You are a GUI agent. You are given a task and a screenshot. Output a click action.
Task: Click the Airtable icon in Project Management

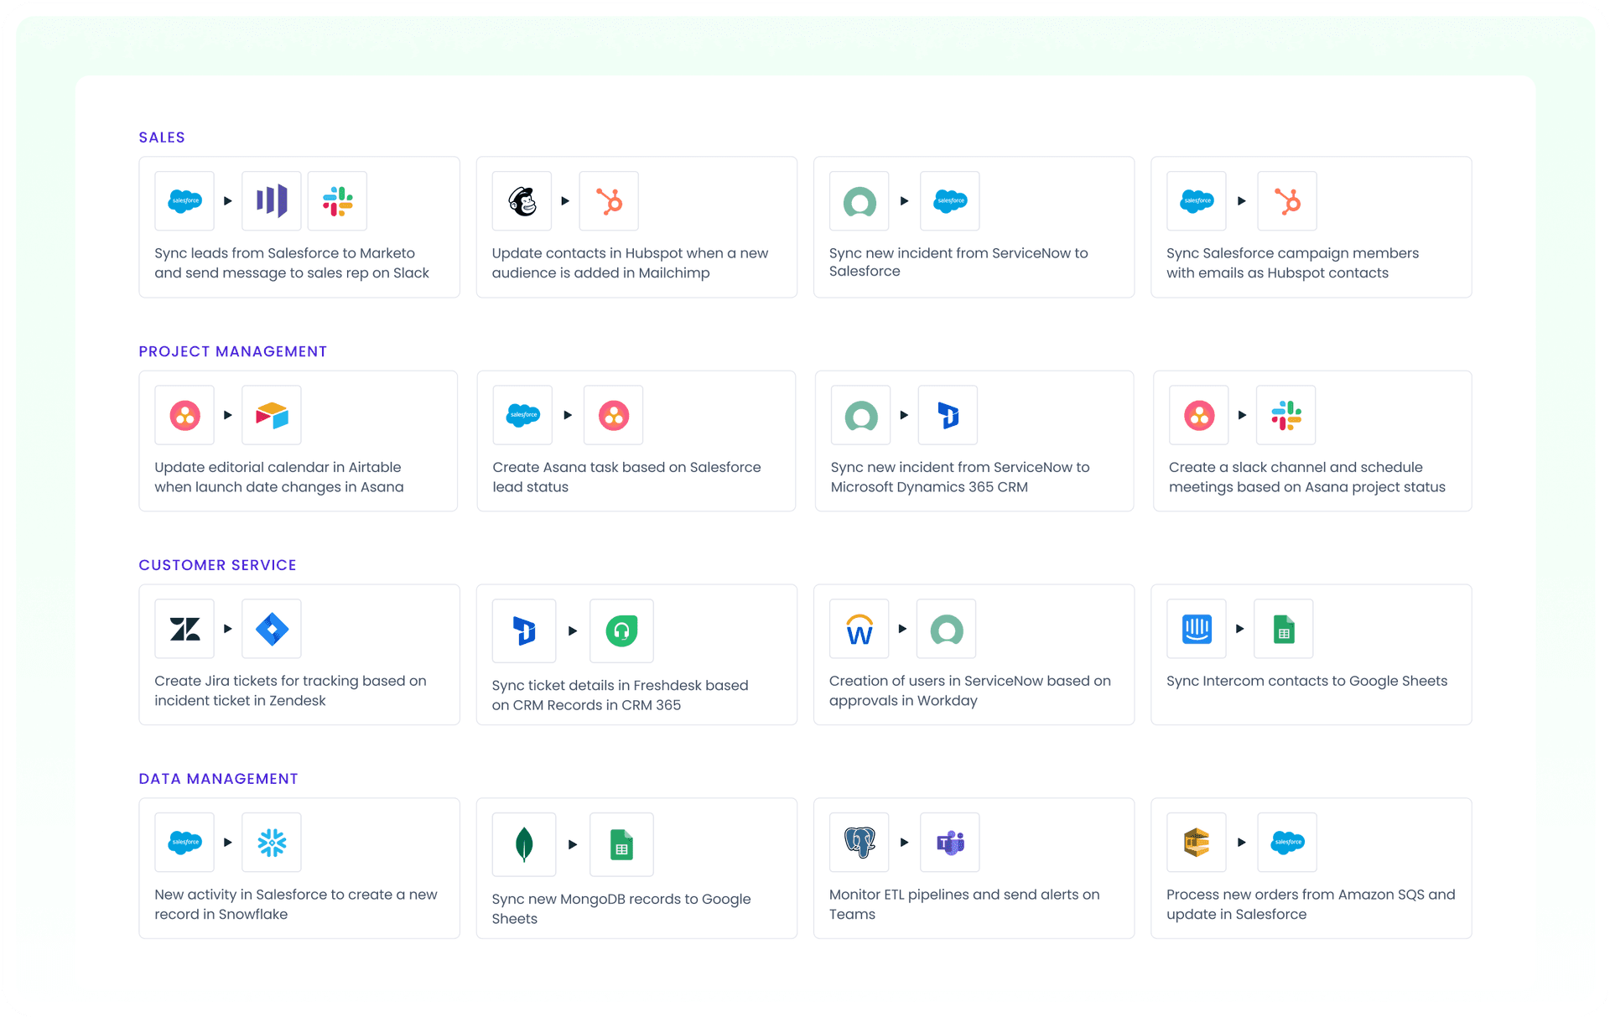point(271,415)
